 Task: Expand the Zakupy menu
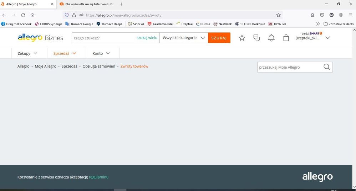pyautogui.click(x=27, y=53)
